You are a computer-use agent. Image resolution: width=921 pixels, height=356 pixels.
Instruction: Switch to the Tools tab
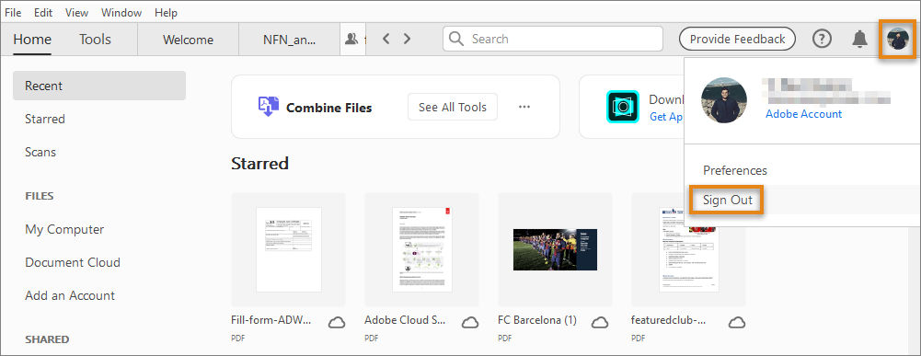[95, 40]
